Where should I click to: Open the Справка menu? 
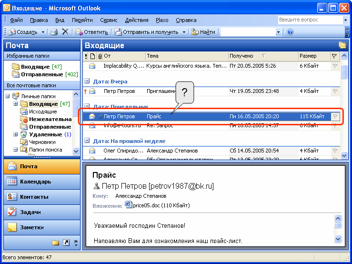click(186, 20)
